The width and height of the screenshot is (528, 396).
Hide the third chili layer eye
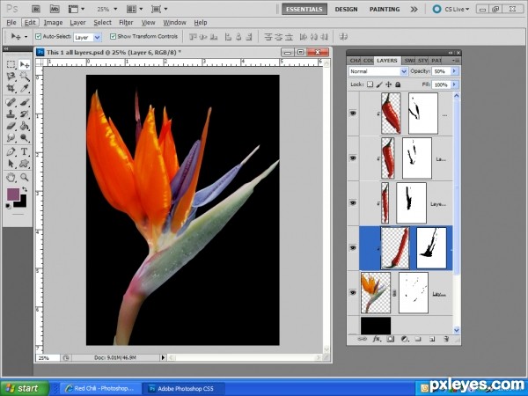(x=353, y=202)
